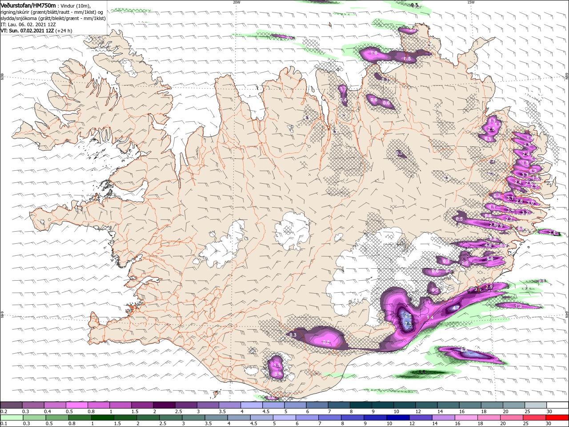The width and height of the screenshot is (569, 427).
Task: Click the '30' label on the snow scale
Action: tap(549, 411)
